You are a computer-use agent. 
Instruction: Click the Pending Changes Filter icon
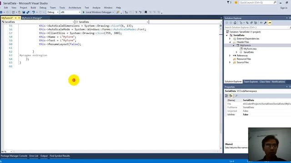(241, 23)
